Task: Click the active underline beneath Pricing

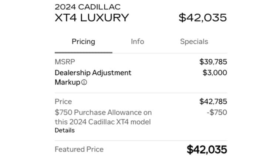Action: (x=83, y=53)
